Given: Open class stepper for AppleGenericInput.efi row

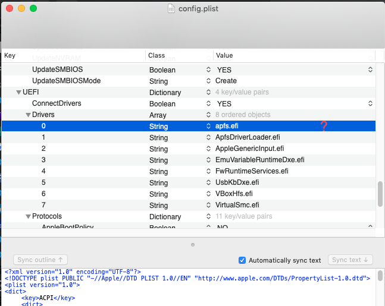Looking at the screenshot, I should (208, 149).
